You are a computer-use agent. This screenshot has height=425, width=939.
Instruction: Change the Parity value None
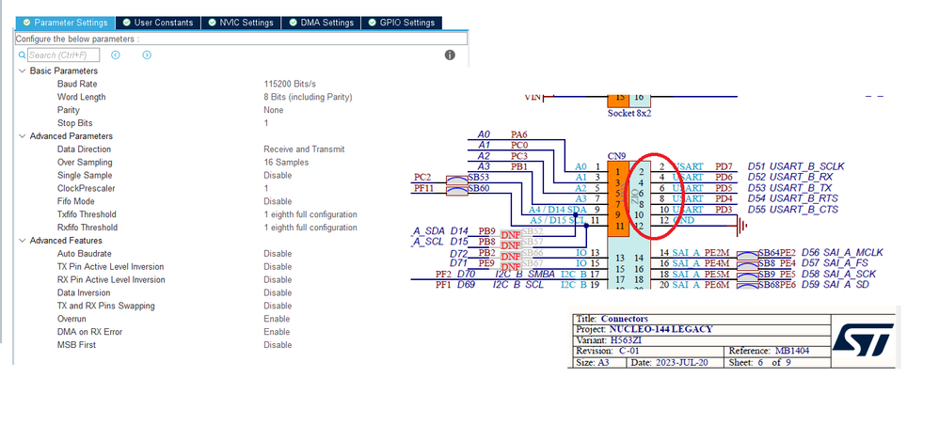(x=274, y=110)
